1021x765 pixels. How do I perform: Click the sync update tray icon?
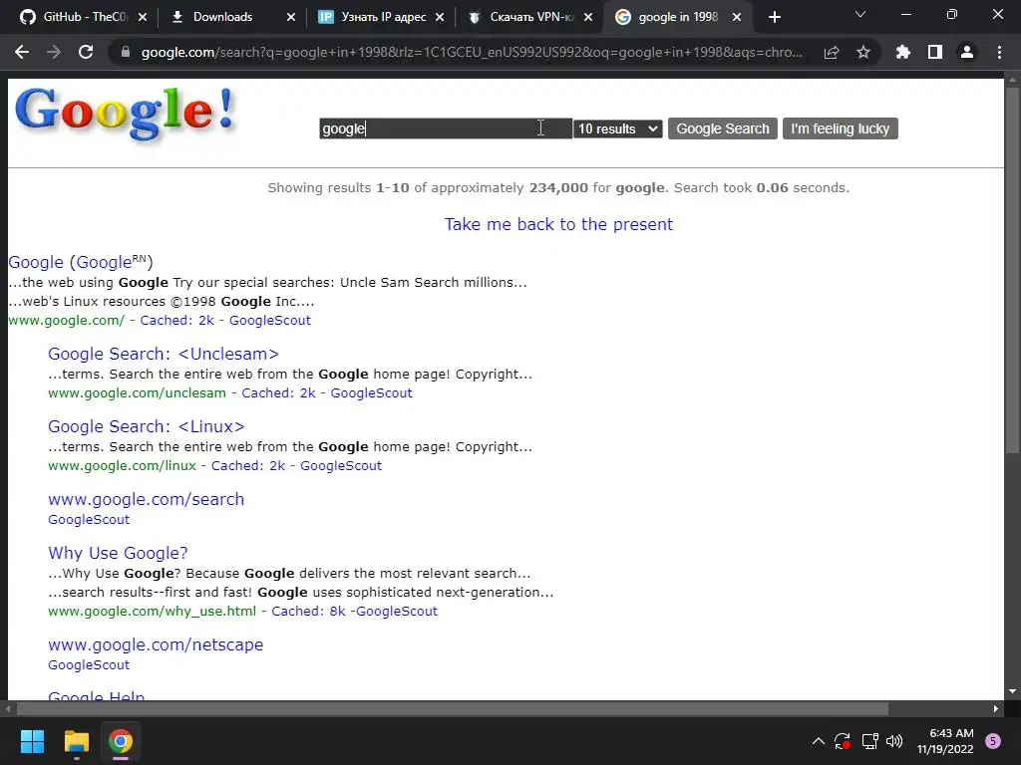point(843,741)
